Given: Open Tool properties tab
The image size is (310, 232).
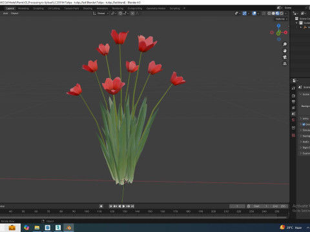Looking at the screenshot, I should pos(293,88).
